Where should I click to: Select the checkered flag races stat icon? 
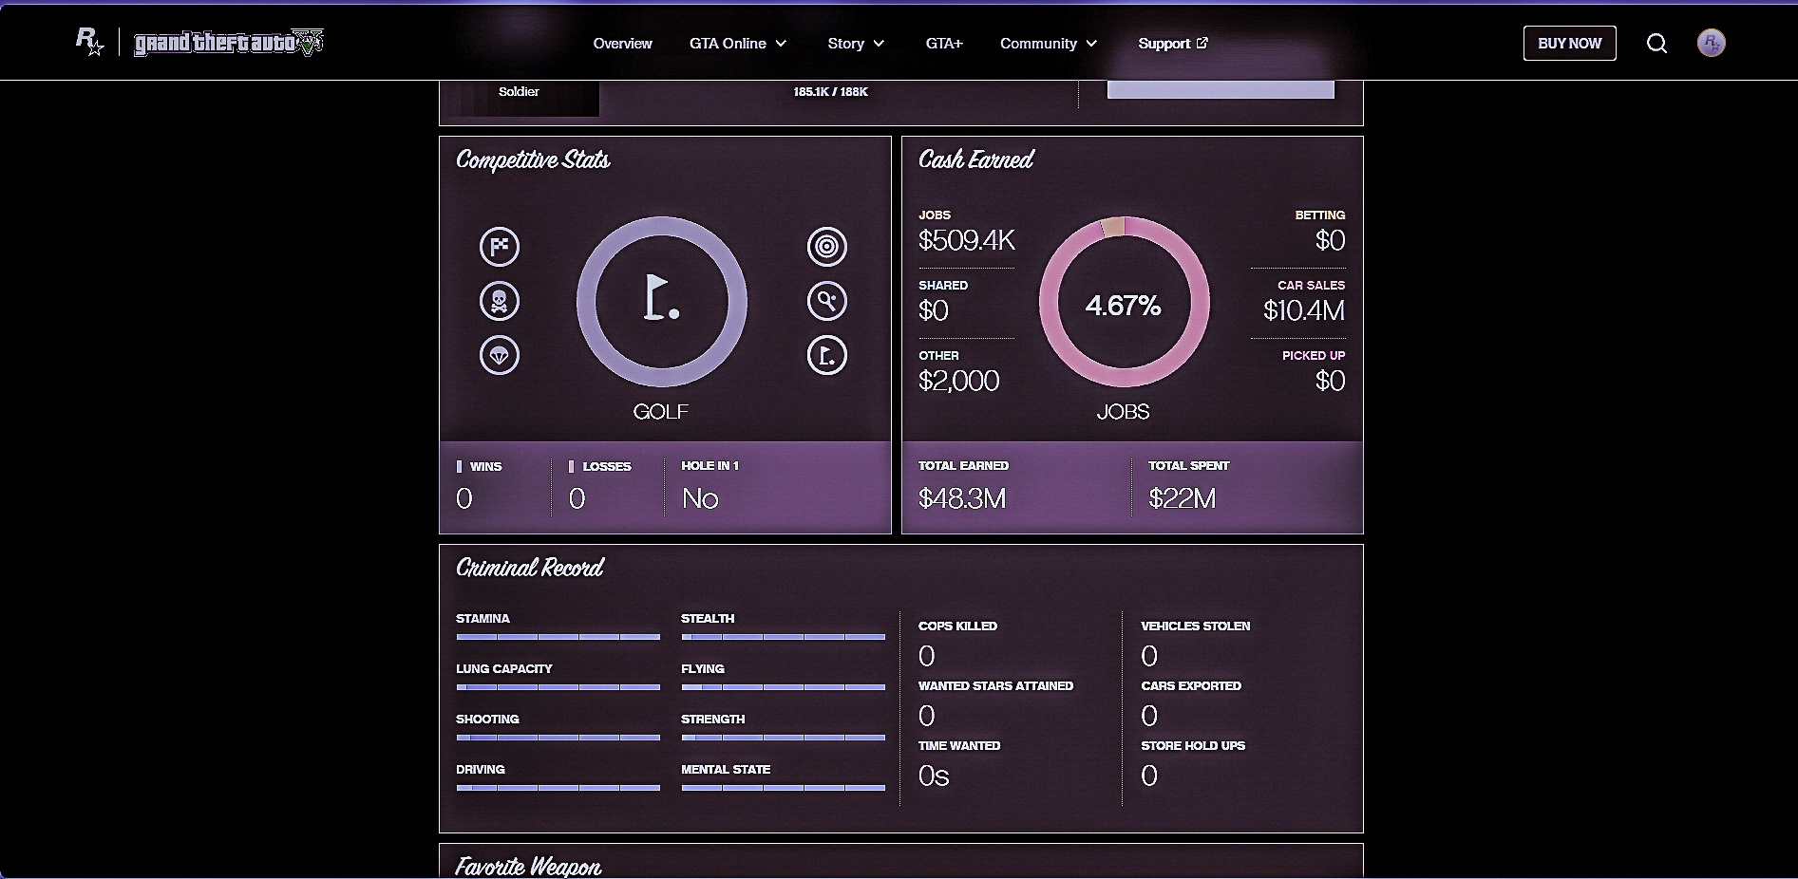[x=500, y=247]
